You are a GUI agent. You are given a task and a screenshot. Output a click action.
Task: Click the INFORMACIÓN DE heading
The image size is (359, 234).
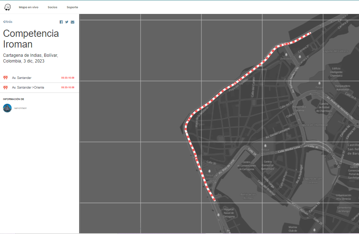click(x=14, y=99)
